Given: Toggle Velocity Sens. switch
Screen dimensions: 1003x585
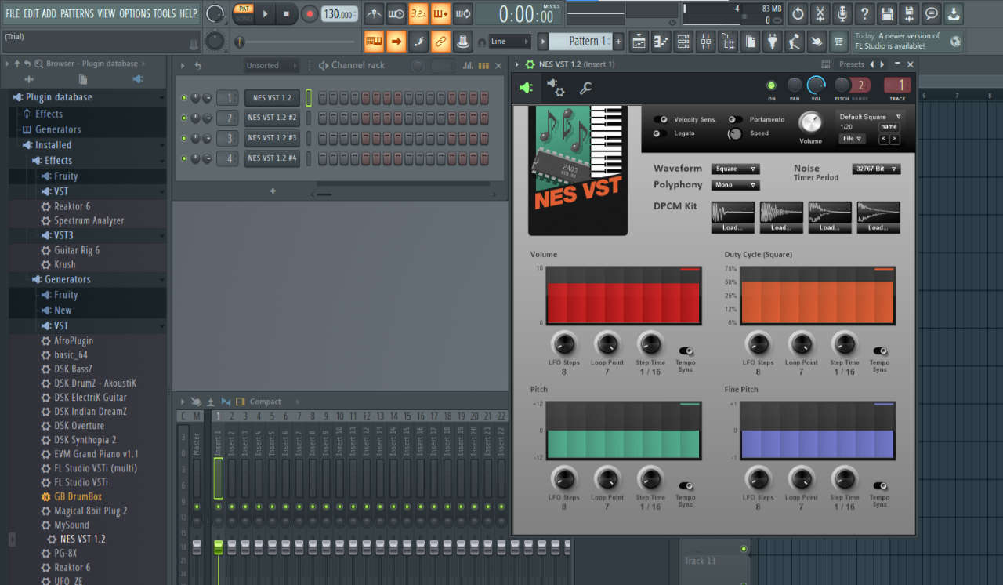Looking at the screenshot, I should point(661,120).
